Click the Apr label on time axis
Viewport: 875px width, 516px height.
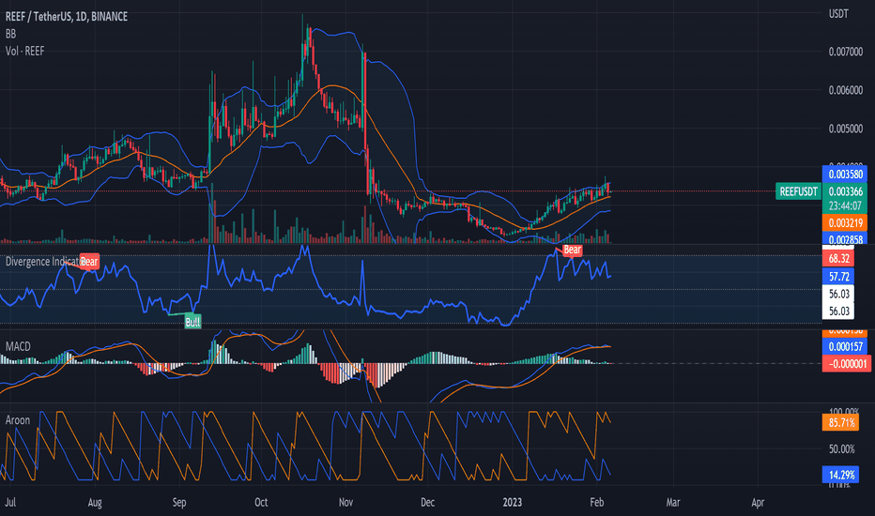point(758,502)
